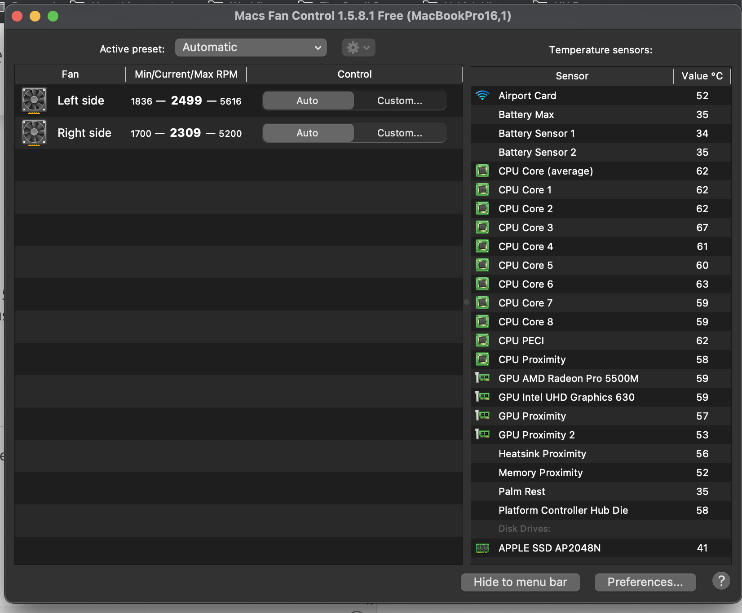Click Right side min RPM 1700
Image resolution: width=742 pixels, height=613 pixels.
tap(141, 134)
